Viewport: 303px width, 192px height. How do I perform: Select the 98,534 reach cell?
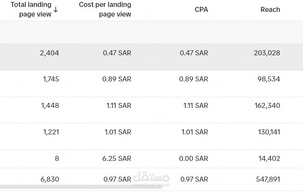[268, 79]
